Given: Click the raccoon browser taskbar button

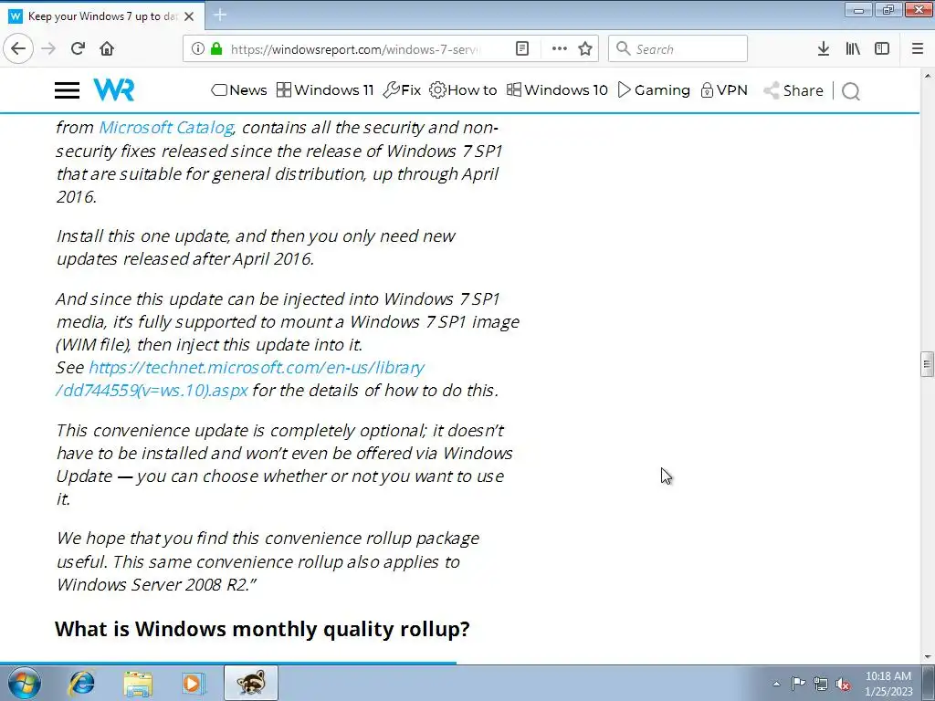Looking at the screenshot, I should [251, 683].
